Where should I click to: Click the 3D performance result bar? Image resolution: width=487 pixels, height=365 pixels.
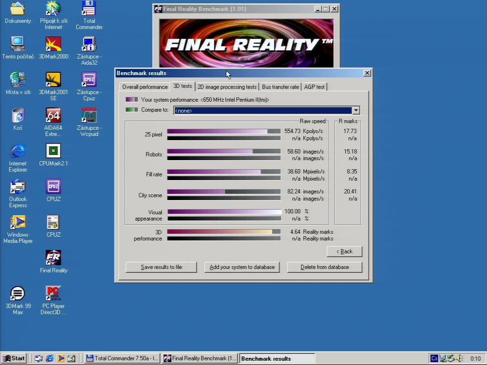pos(224,231)
